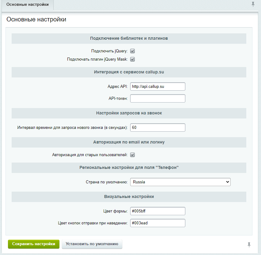Click into the empty API-токен field
Viewport: 261px width, 255px height.
coord(158,99)
